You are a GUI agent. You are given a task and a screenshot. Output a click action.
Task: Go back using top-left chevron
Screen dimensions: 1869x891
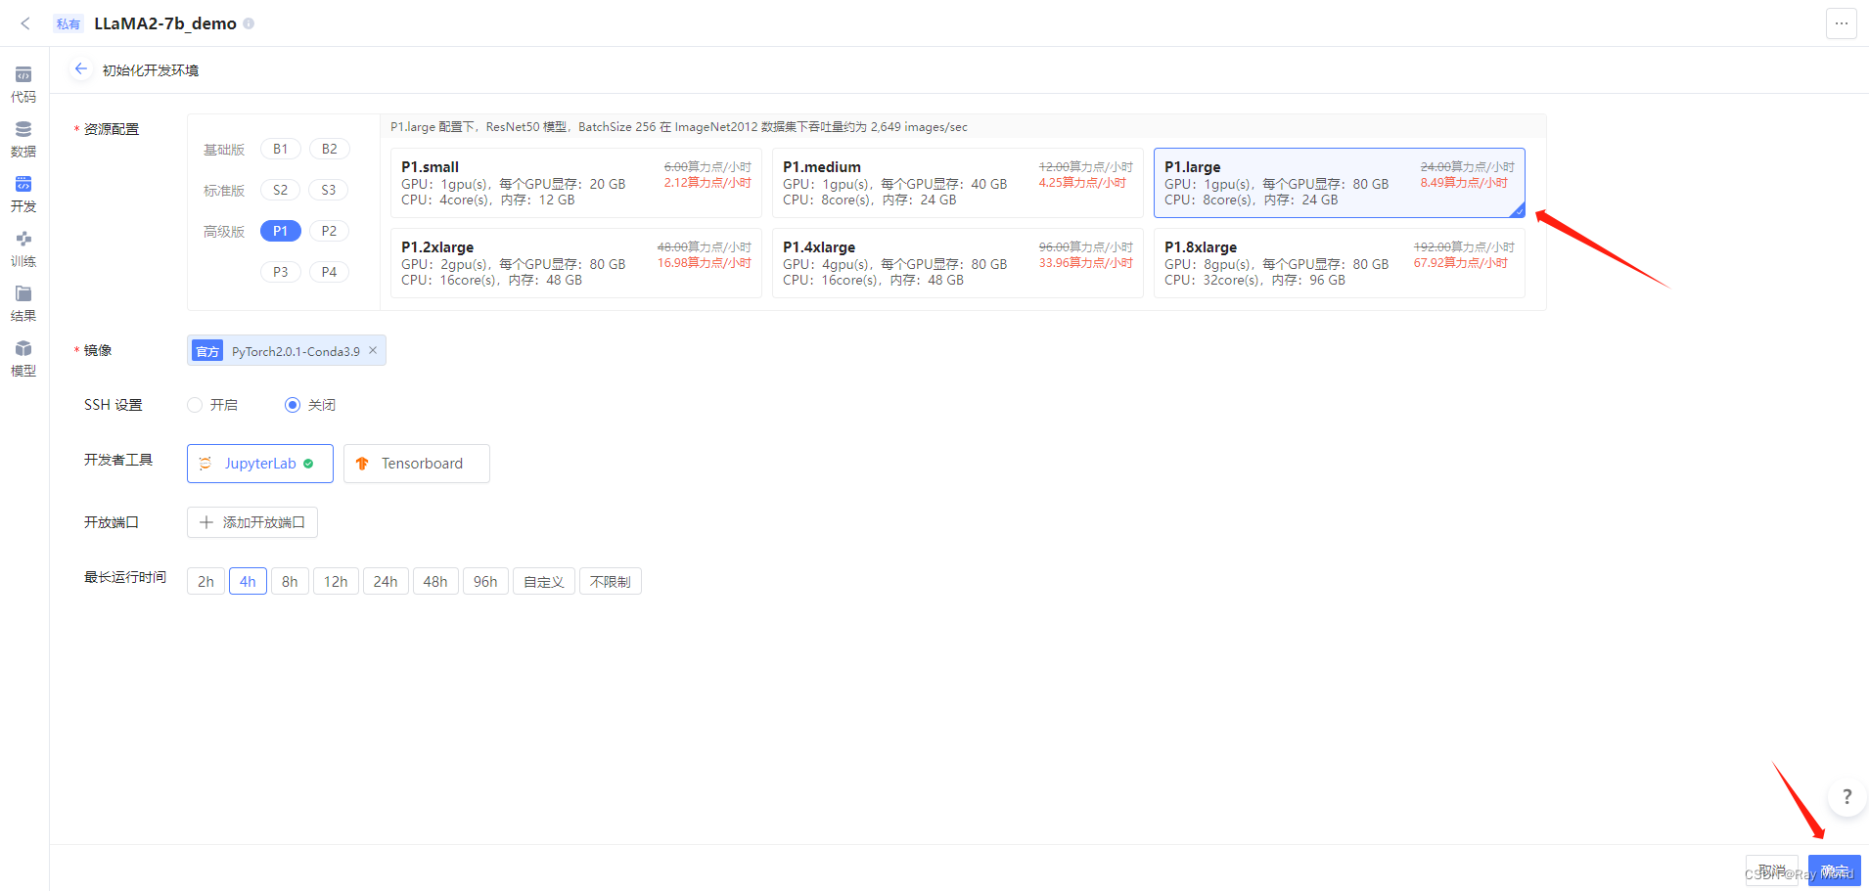point(25,23)
